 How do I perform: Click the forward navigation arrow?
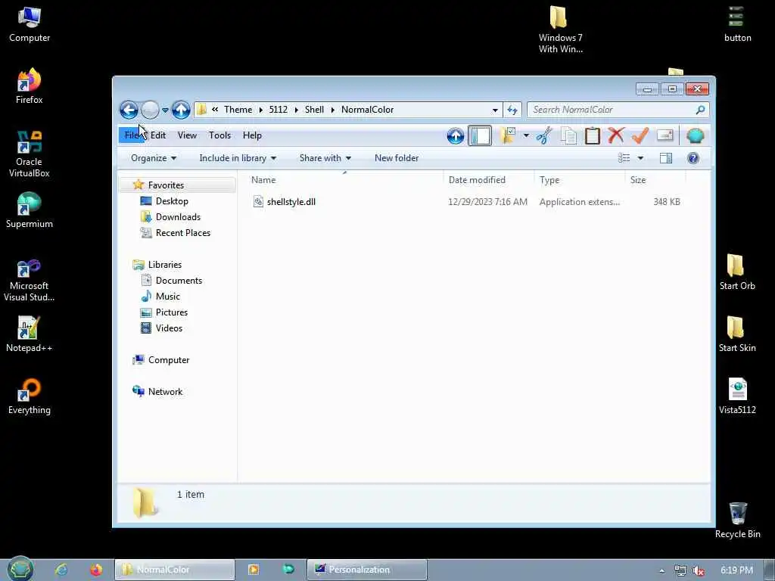(x=150, y=110)
